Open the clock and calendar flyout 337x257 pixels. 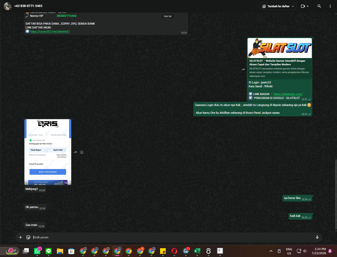(319, 251)
